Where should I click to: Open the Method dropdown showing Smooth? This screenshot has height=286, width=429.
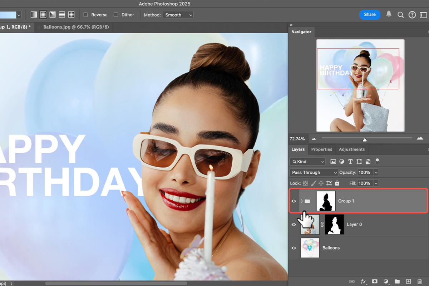coord(178,15)
